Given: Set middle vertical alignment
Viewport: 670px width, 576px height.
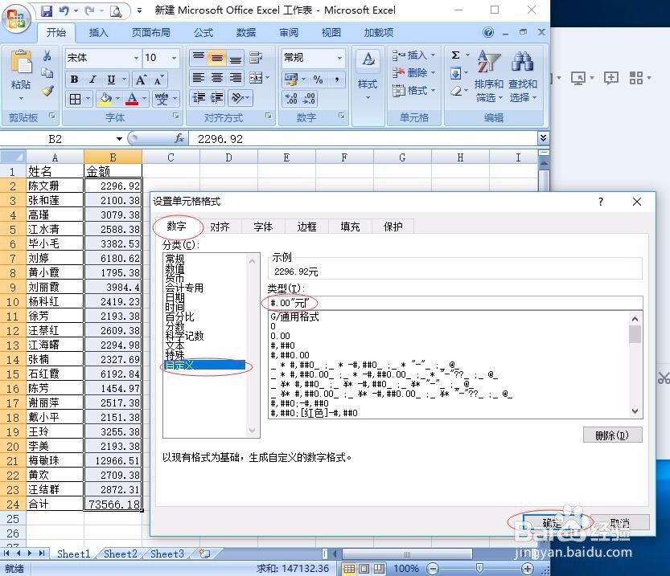Looking at the screenshot, I should coord(217,58).
